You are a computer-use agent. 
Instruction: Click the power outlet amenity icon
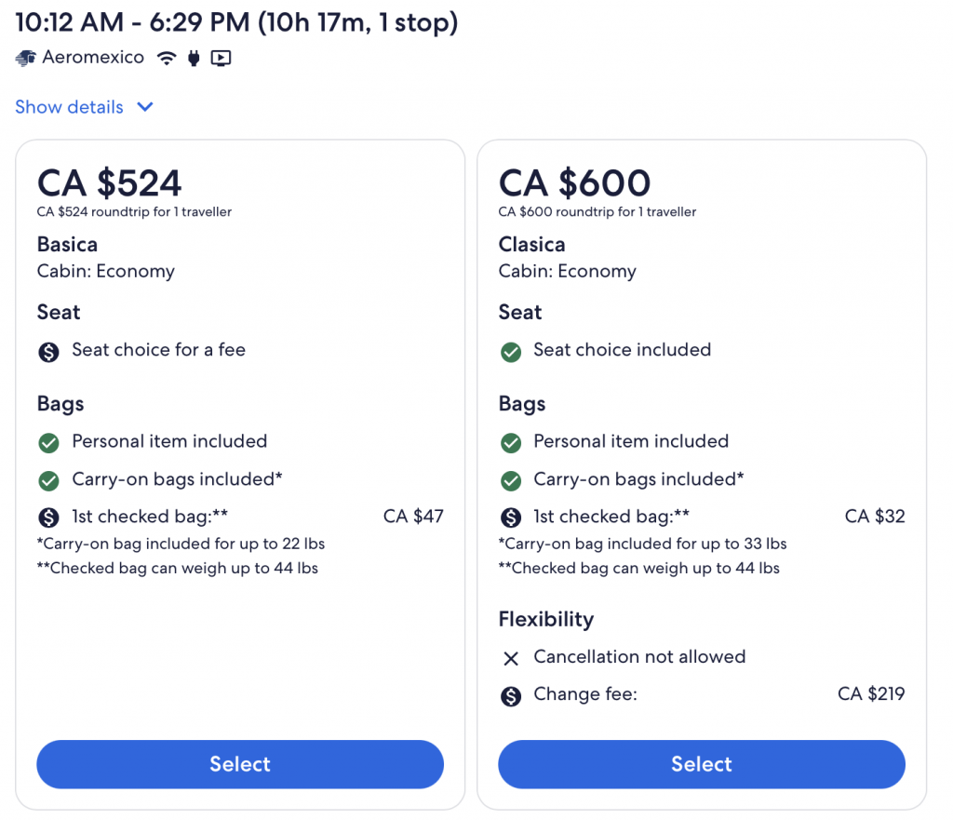tap(194, 58)
